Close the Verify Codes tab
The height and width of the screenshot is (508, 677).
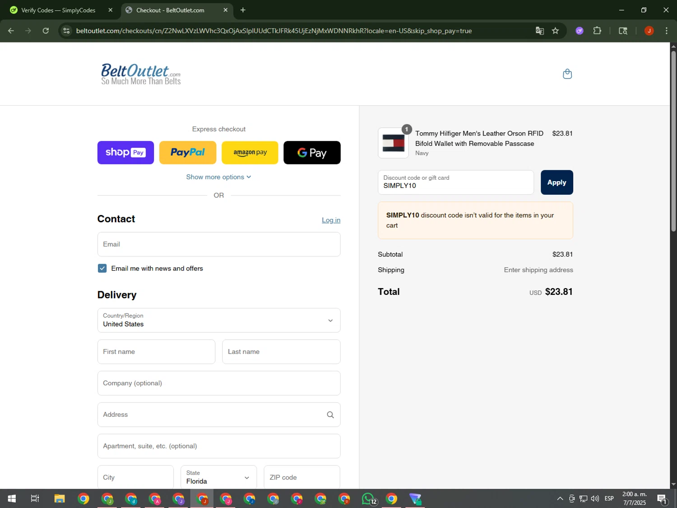pyautogui.click(x=110, y=10)
